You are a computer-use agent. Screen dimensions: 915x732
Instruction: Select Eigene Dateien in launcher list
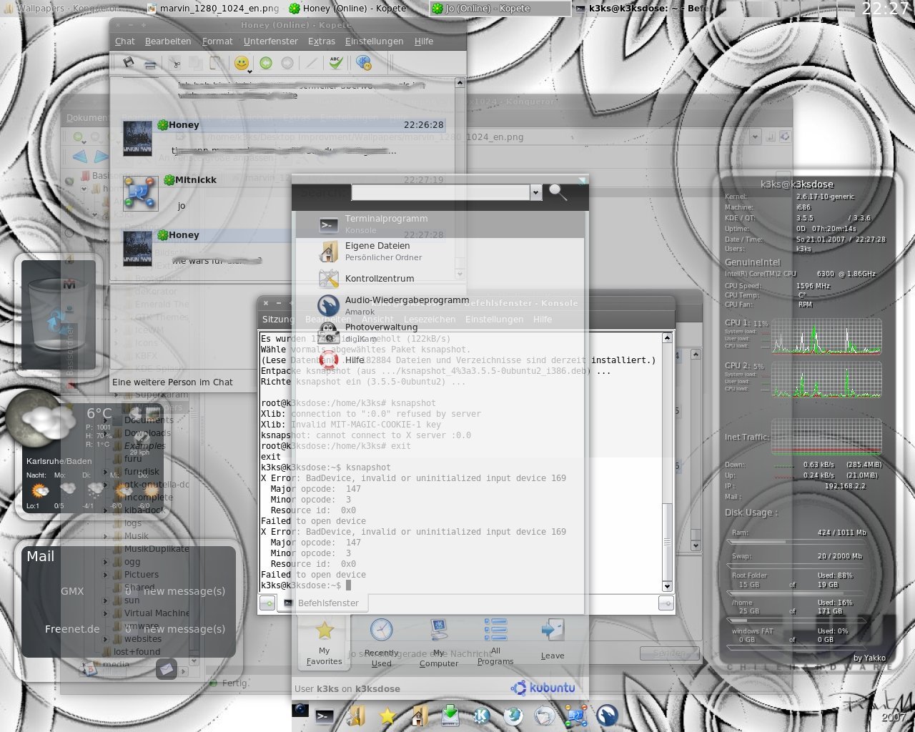[x=440, y=251]
